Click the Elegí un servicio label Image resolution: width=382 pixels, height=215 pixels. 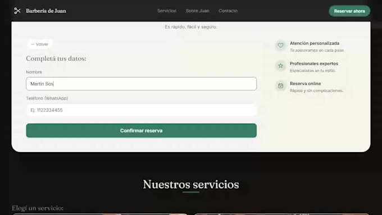point(38,208)
